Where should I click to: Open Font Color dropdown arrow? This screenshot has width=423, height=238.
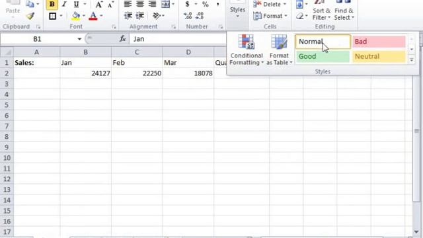pyautogui.click(x=101, y=16)
